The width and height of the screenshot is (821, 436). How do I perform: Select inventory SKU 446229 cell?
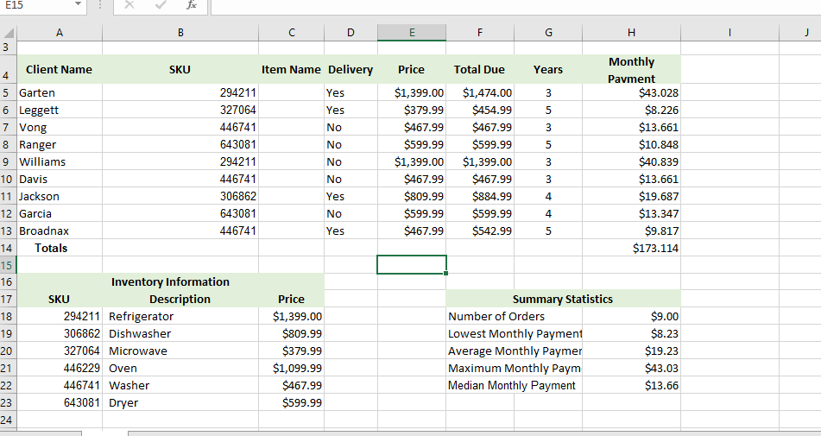point(60,369)
